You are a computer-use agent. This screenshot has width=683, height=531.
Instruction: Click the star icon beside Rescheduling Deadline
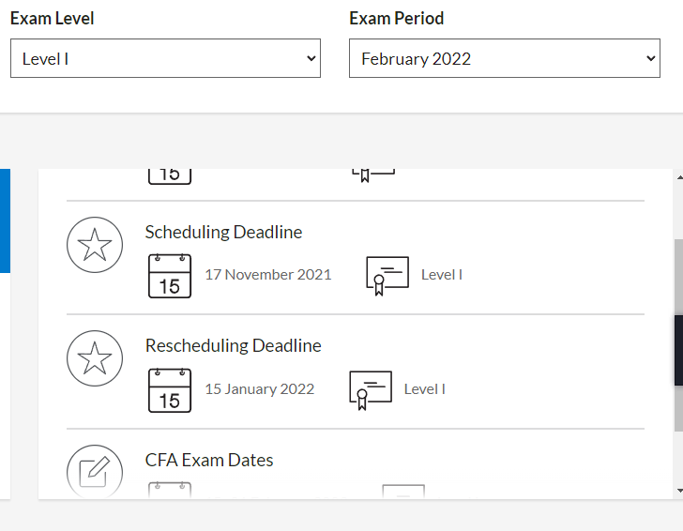click(x=95, y=358)
